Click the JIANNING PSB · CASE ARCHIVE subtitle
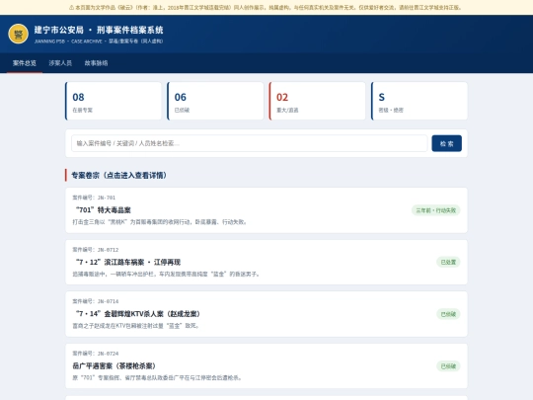Image resolution: width=533 pixels, height=400 pixels. (x=99, y=41)
